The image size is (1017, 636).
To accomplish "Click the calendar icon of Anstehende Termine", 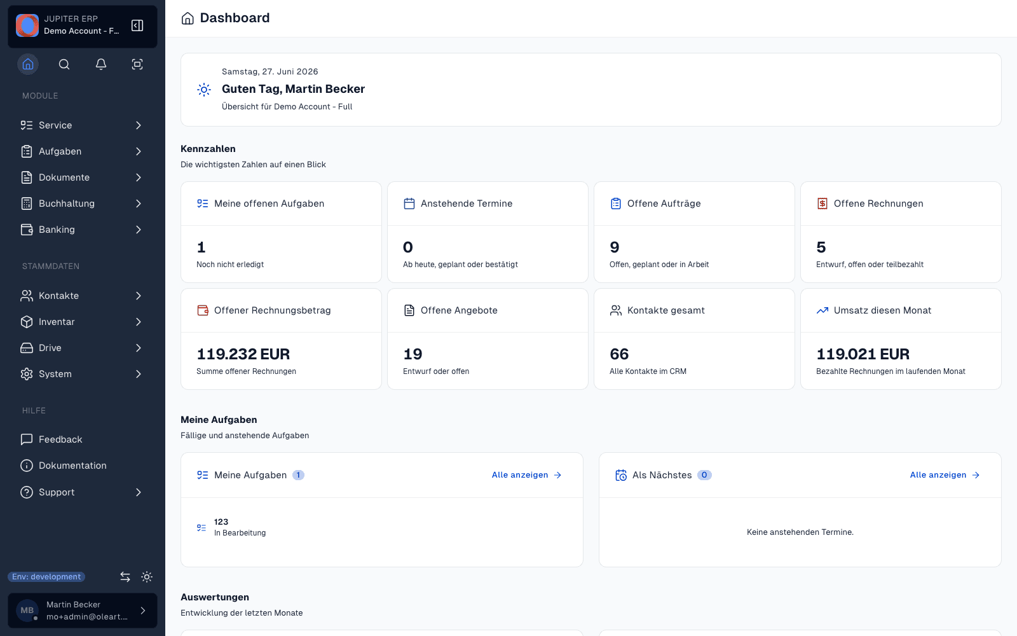I will 409,204.
